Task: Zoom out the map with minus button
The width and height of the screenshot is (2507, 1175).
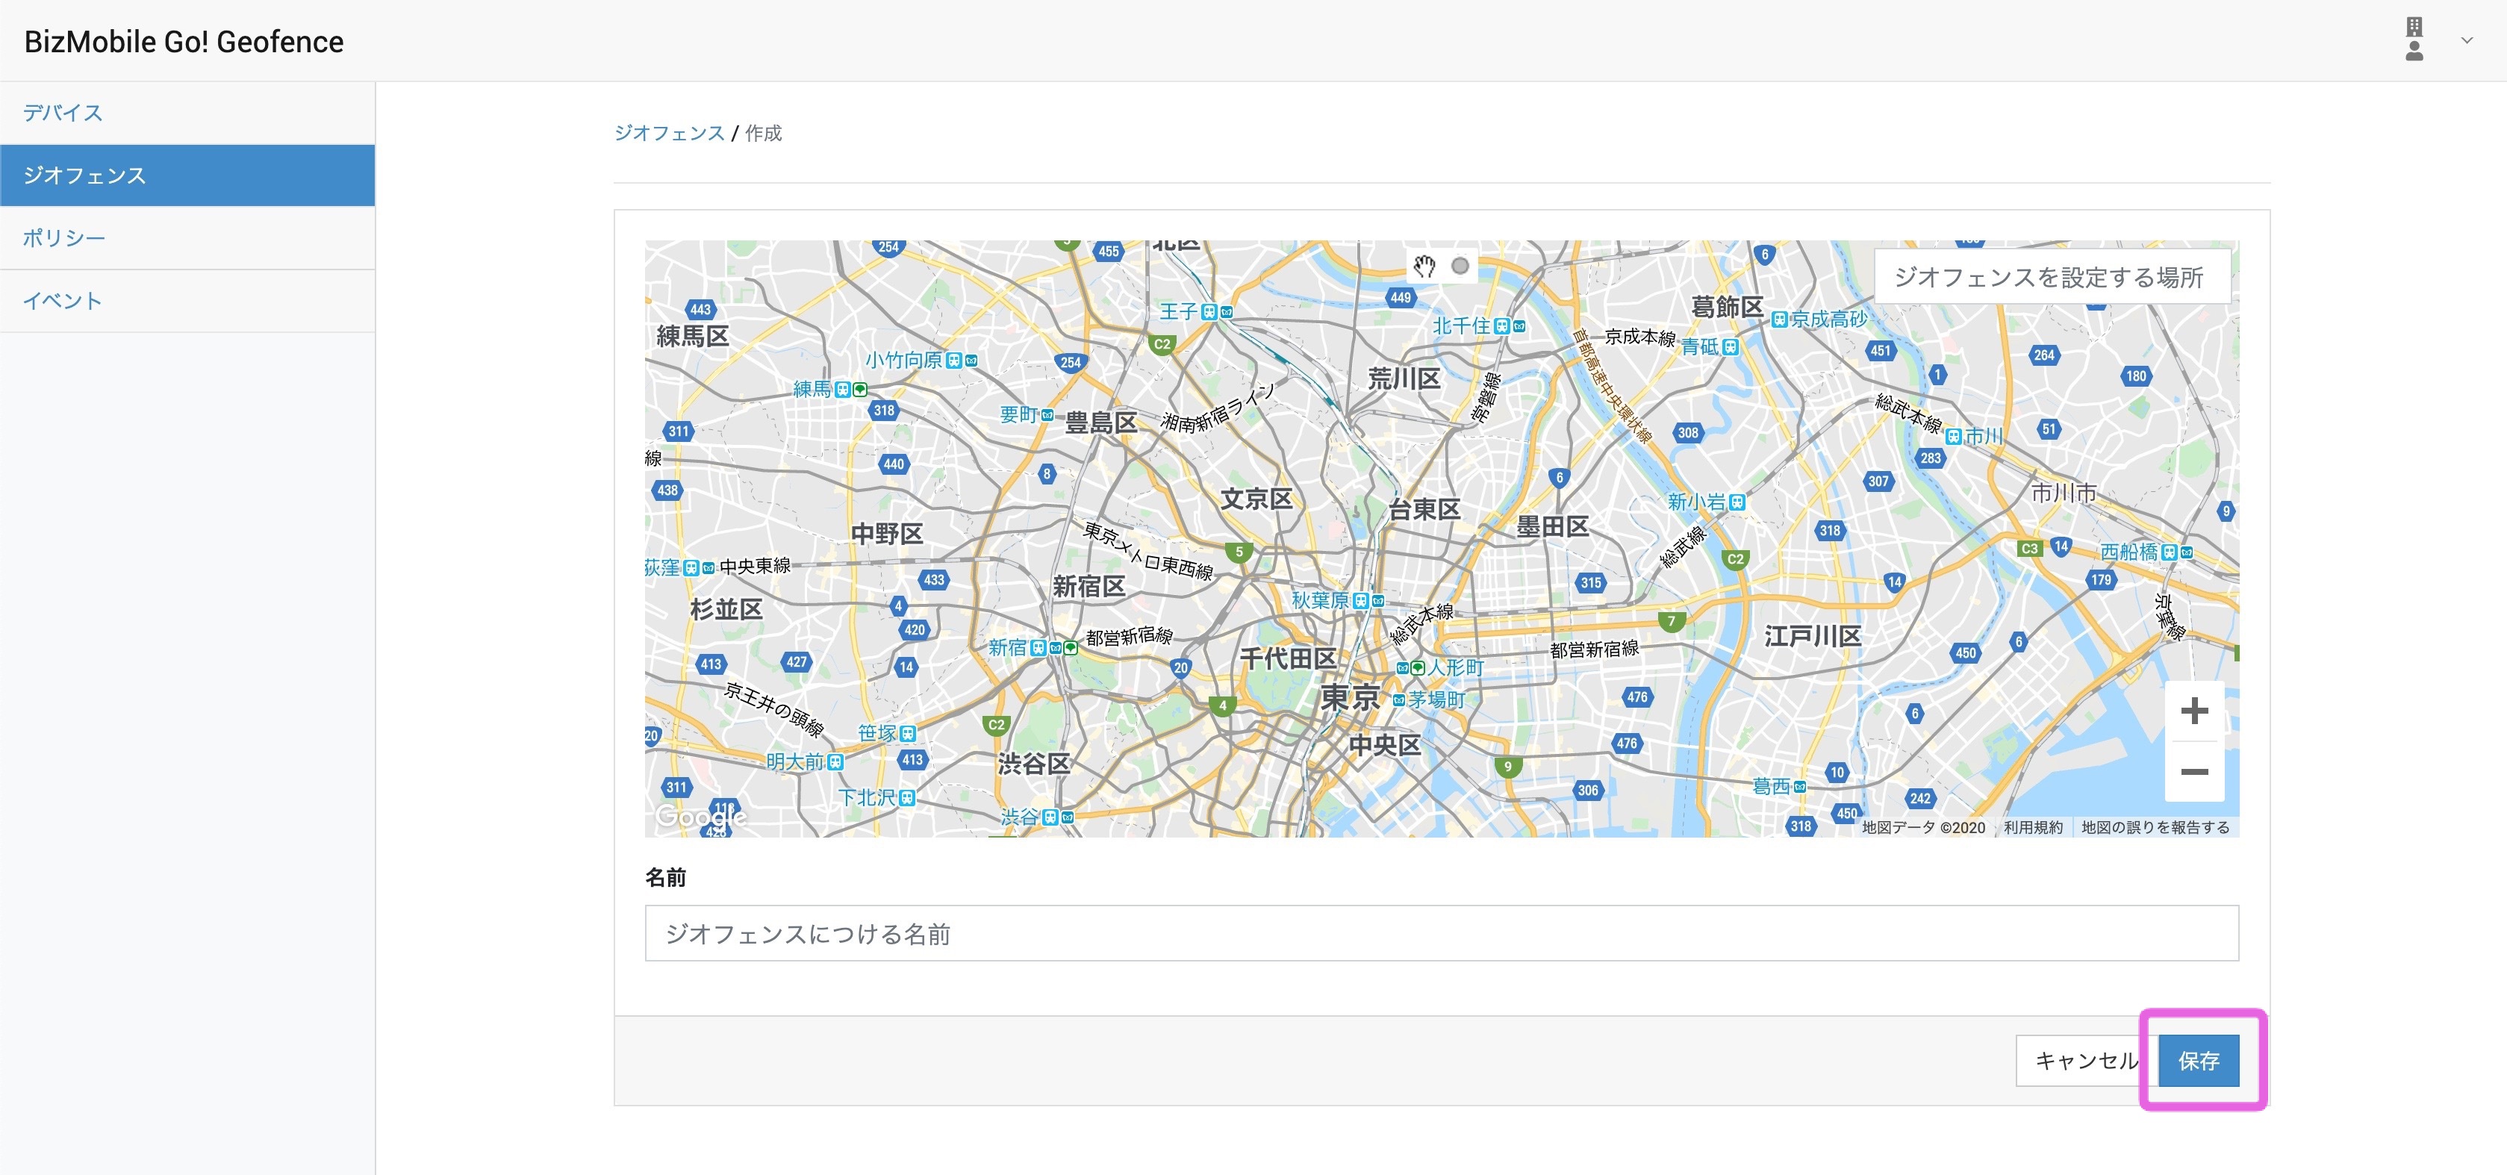Action: click(x=2193, y=772)
